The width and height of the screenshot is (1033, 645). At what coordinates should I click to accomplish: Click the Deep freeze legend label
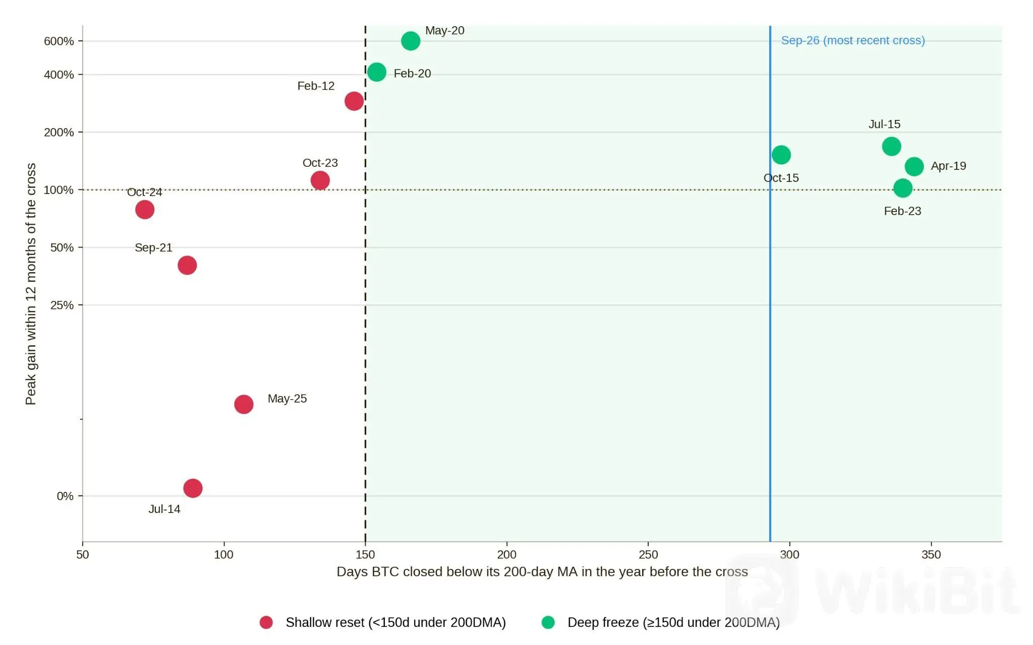click(673, 622)
